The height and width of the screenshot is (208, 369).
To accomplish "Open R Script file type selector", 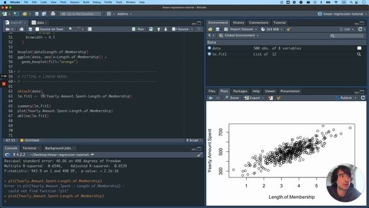I will [x=194, y=140].
